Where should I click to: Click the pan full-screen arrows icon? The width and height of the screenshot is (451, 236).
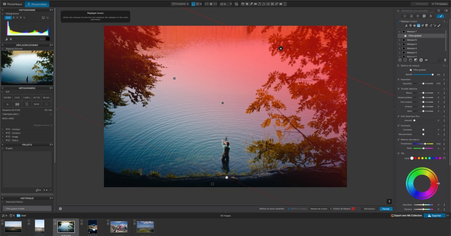211,4
